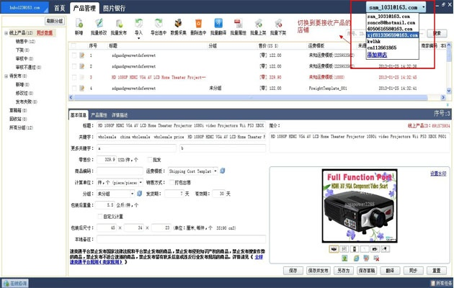Click the web image icon under thumbnails
The width and height of the screenshot is (454, 288).
(356, 258)
